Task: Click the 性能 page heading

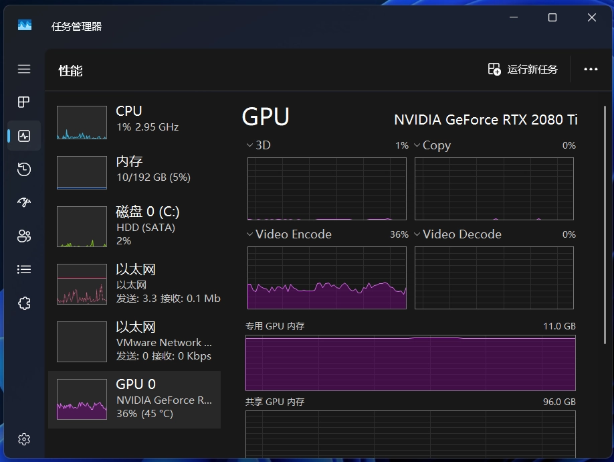Action: [x=70, y=71]
